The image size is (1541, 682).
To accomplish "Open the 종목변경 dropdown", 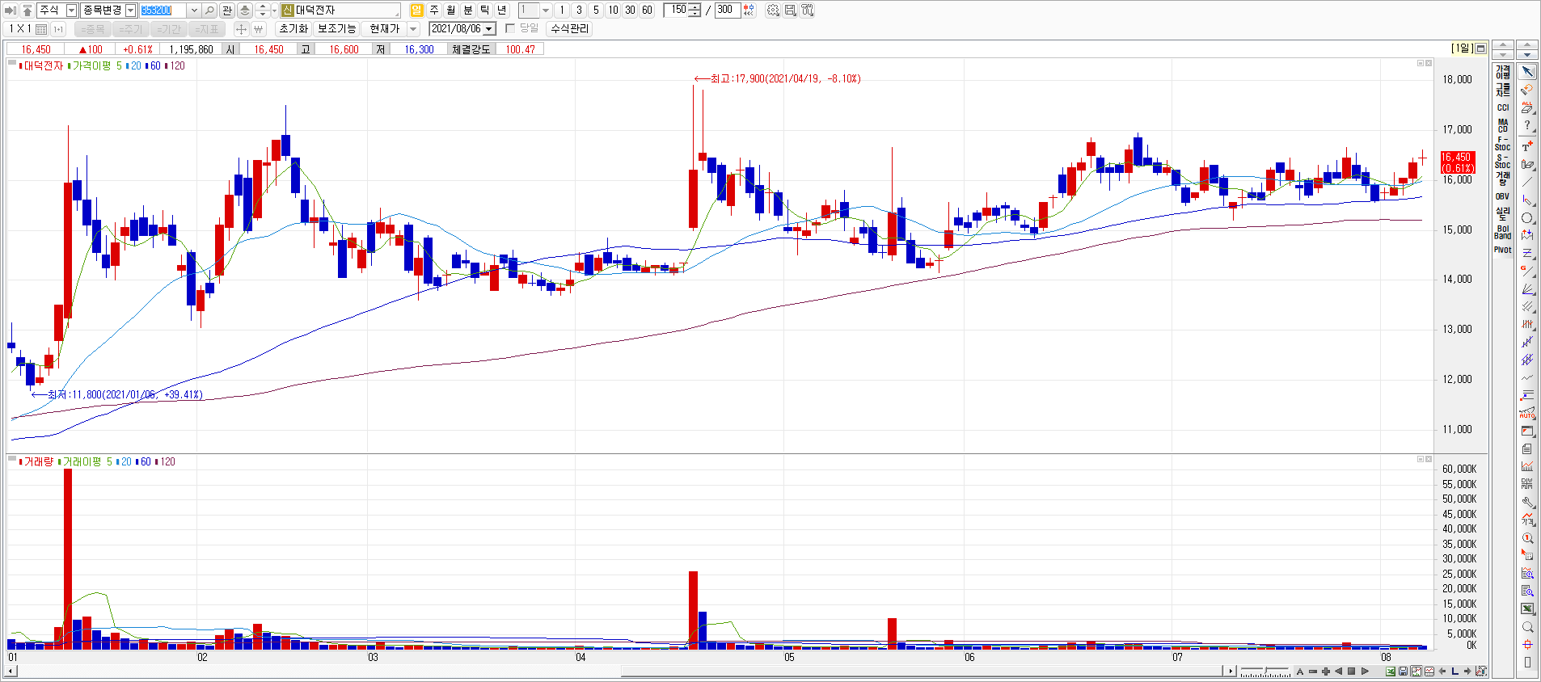I will pos(131,10).
